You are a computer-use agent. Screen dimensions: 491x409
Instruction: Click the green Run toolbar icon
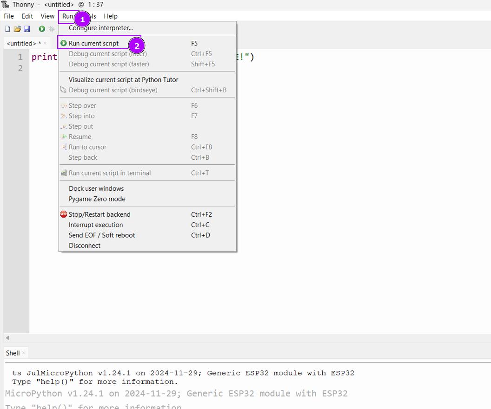[x=42, y=29]
